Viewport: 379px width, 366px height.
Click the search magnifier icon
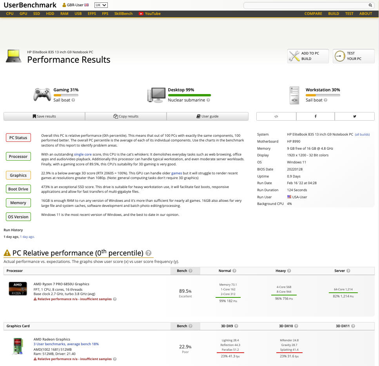click(x=370, y=5)
